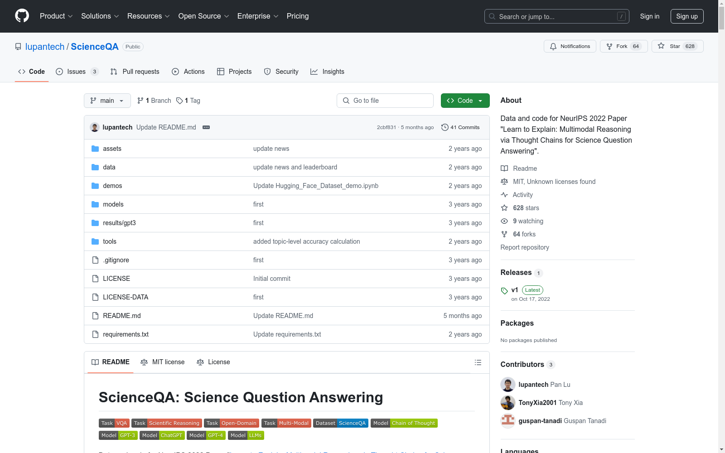Open contributor lupantech Pan Lu profile
Screen dimensions: 725x453
tap(544, 385)
